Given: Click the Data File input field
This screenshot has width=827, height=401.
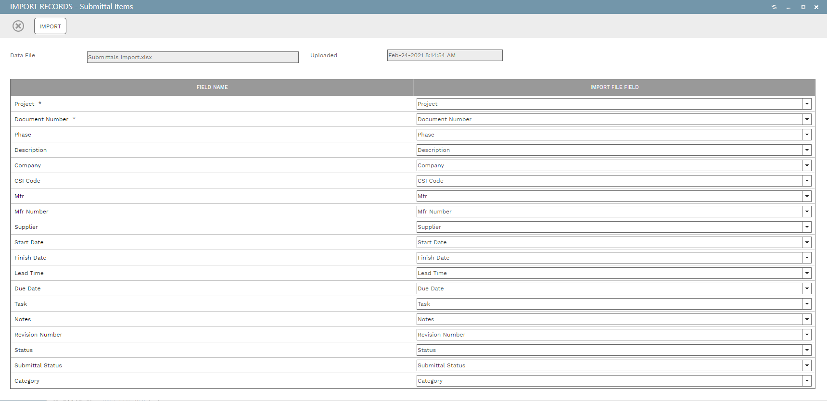Looking at the screenshot, I should (192, 57).
